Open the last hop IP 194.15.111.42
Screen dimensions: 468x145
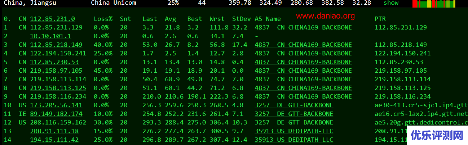coord(54,140)
